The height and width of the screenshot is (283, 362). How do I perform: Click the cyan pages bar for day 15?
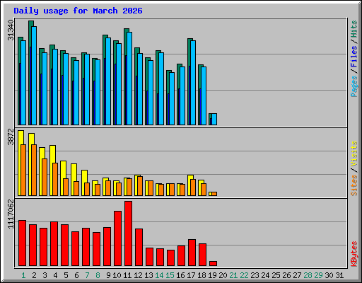[172, 98]
